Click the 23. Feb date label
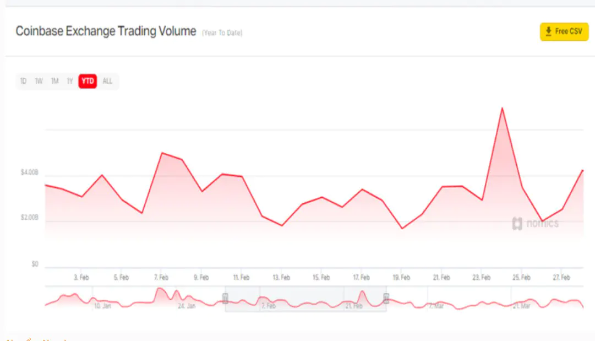The image size is (595, 341). click(481, 278)
